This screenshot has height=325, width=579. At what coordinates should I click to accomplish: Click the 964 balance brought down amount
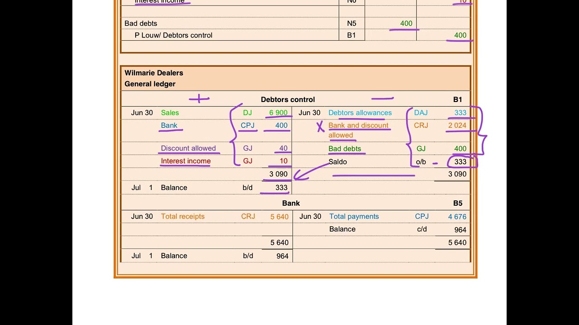[282, 256]
